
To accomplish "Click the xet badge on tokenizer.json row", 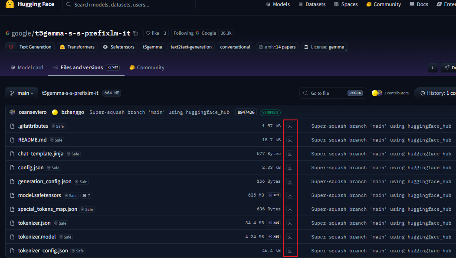I will [274, 223].
